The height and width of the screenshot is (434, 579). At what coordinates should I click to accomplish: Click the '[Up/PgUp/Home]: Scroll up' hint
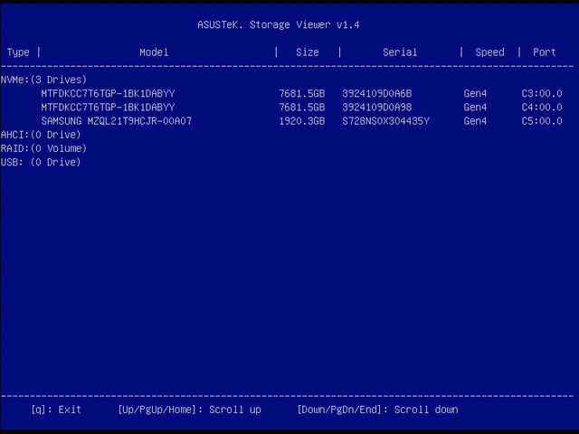point(189,410)
